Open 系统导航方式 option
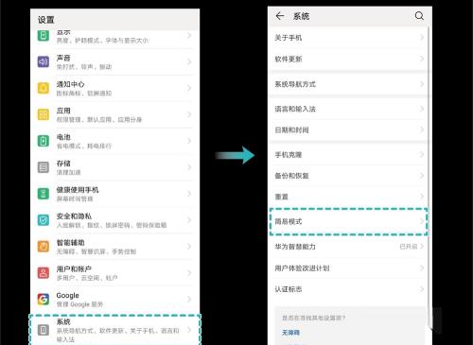The image size is (473, 345). (x=348, y=84)
